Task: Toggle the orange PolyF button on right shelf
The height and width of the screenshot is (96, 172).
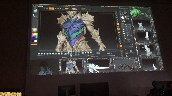Action: click(x=121, y=46)
